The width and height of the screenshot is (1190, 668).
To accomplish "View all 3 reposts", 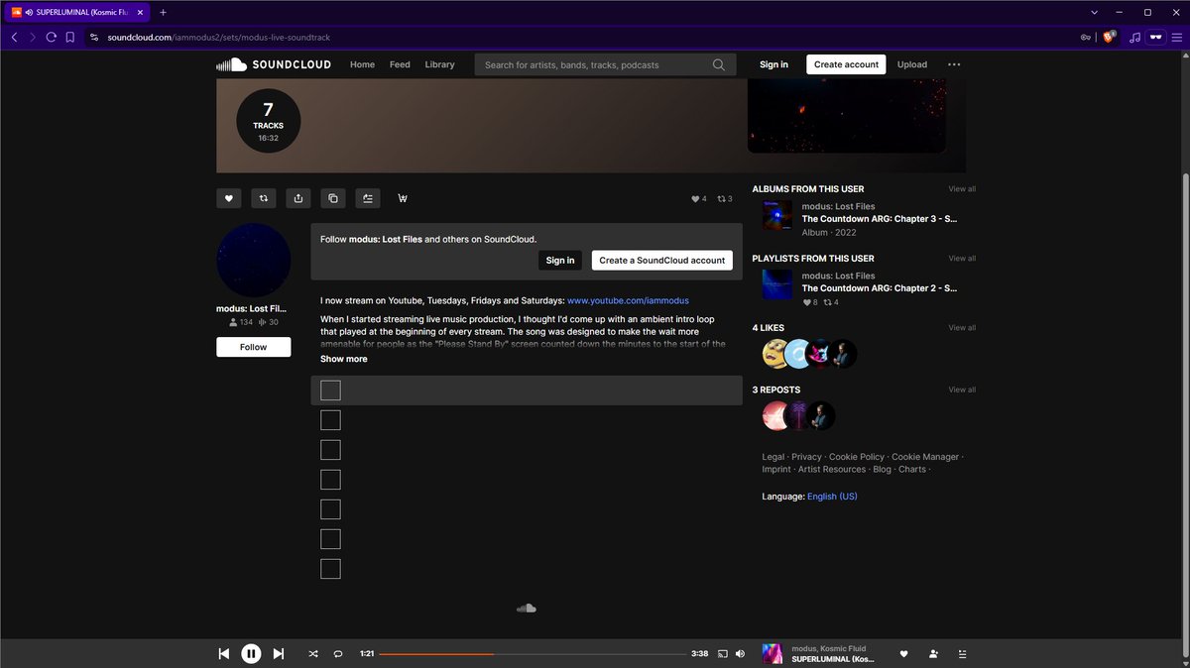I will (x=962, y=390).
